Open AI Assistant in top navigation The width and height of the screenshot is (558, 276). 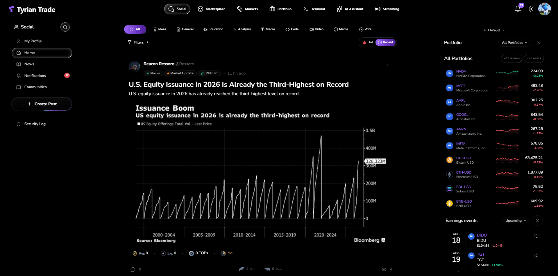[x=350, y=9]
